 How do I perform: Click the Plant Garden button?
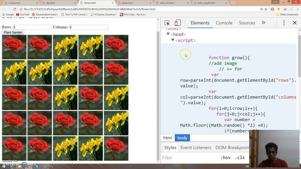[x=13, y=32]
